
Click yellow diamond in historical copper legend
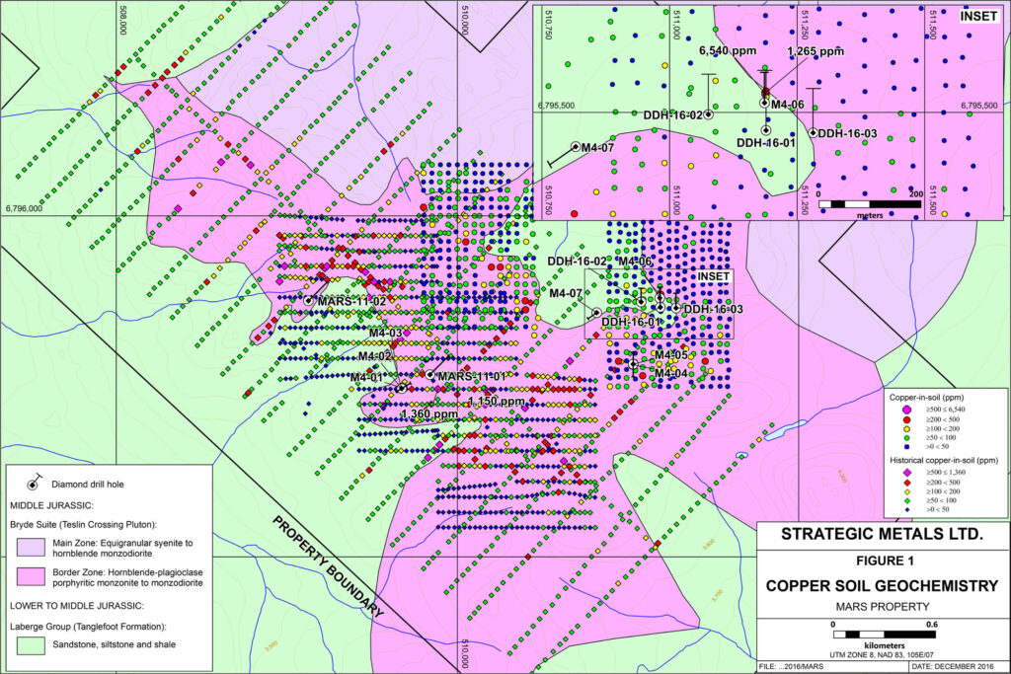907,491
